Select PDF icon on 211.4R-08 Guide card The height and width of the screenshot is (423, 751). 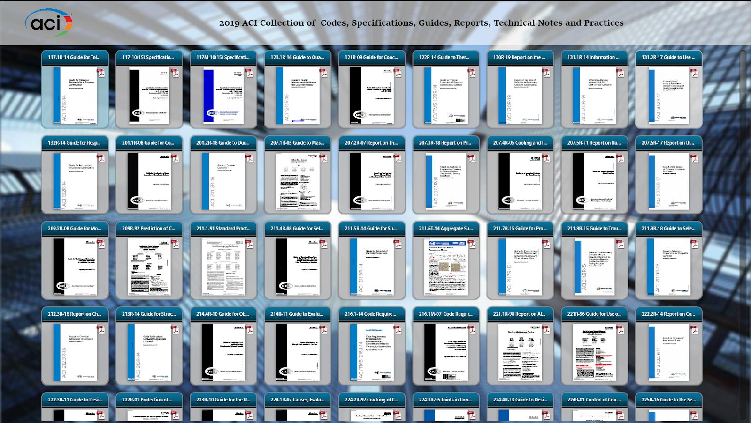coord(323,244)
